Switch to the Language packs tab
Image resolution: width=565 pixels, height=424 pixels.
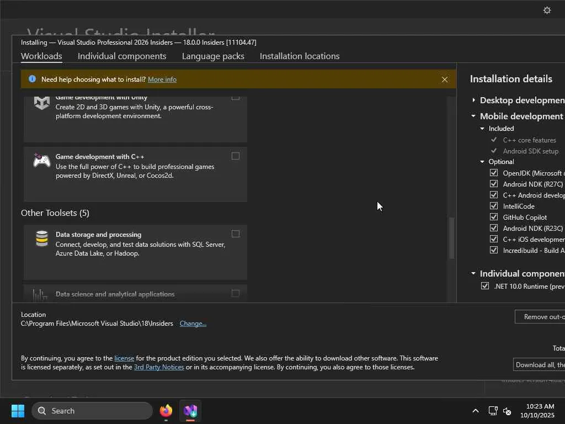pos(213,56)
